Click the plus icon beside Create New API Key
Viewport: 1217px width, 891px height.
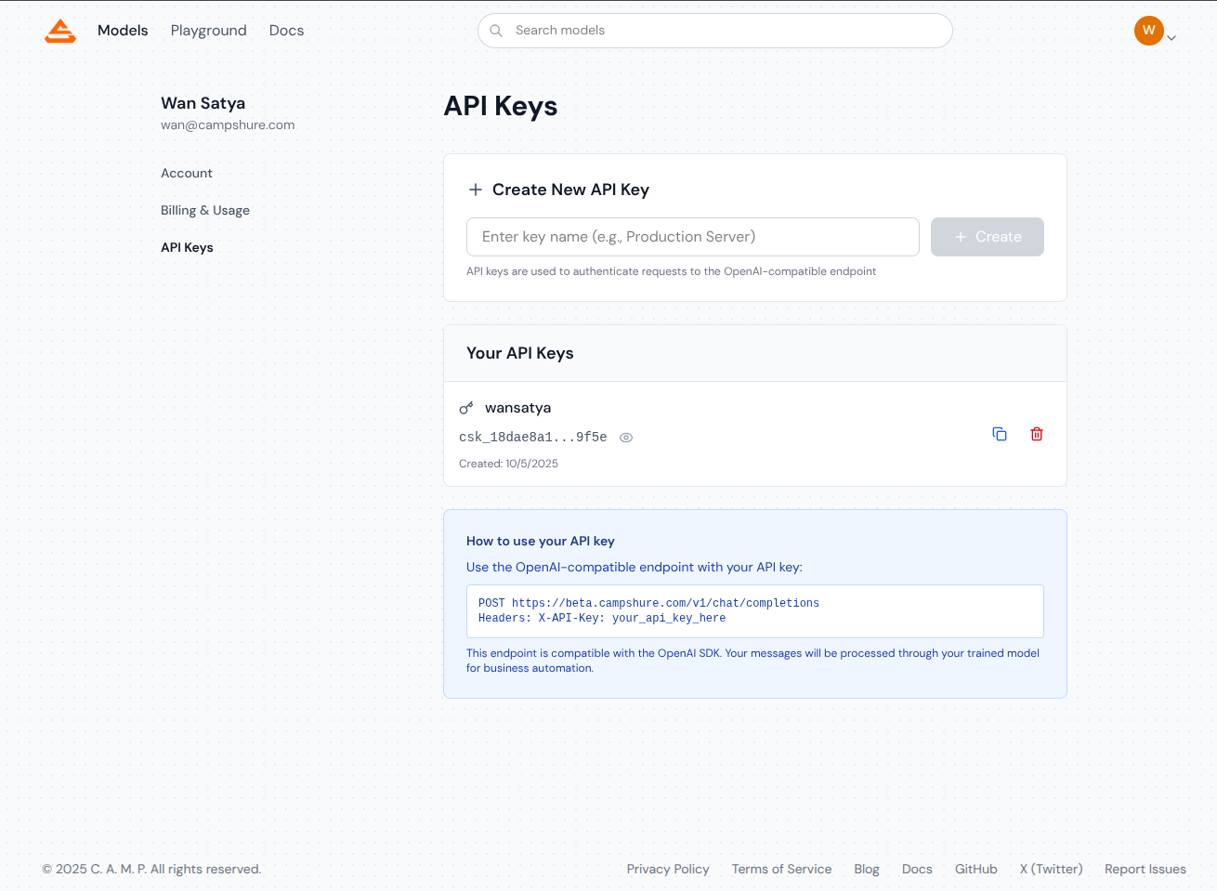[x=476, y=190]
